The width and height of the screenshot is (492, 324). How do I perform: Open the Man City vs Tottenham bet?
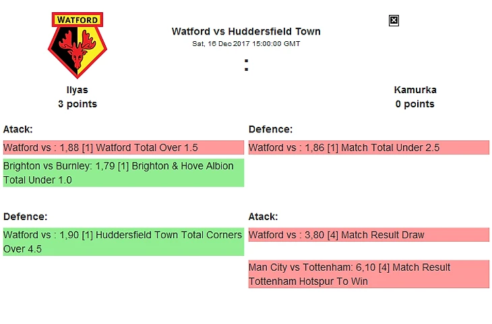tap(369, 274)
